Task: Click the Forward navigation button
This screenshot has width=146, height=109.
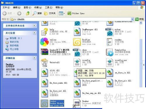Action: point(19,13)
